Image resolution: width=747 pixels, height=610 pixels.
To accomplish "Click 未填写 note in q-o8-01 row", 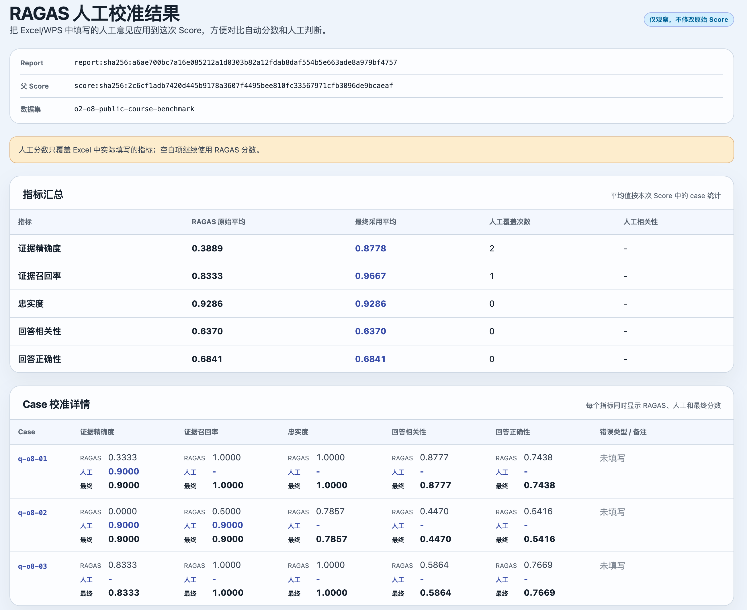I will pyautogui.click(x=612, y=458).
